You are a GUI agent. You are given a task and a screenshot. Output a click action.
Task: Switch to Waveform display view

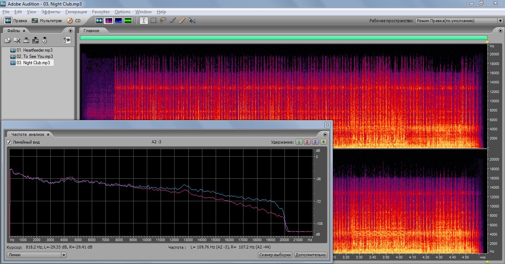(99, 21)
